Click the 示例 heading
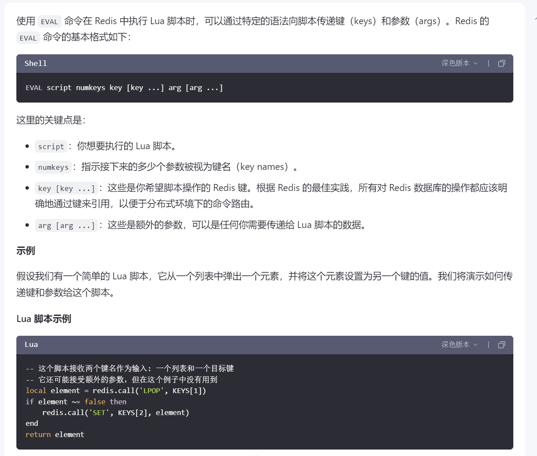Viewport: 537px width, 456px height. pyautogui.click(x=26, y=251)
